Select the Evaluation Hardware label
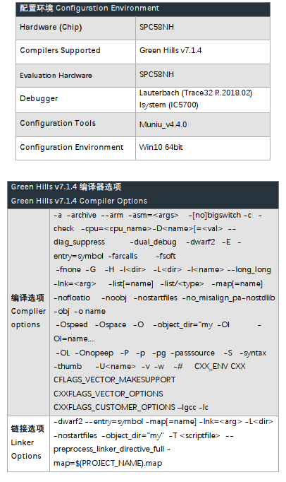Image resolution: width=286 pixels, height=482 pixels. (56, 76)
